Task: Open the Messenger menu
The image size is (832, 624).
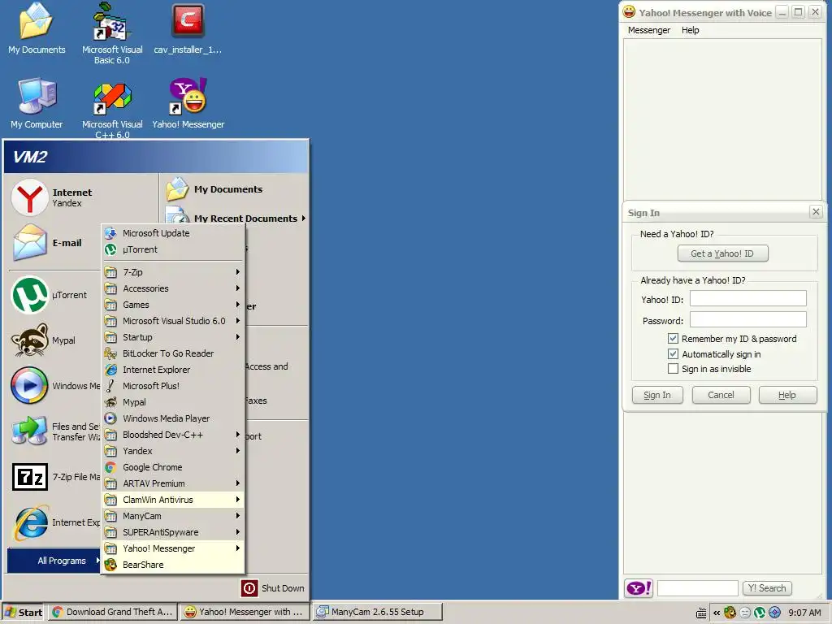Action: point(649,30)
